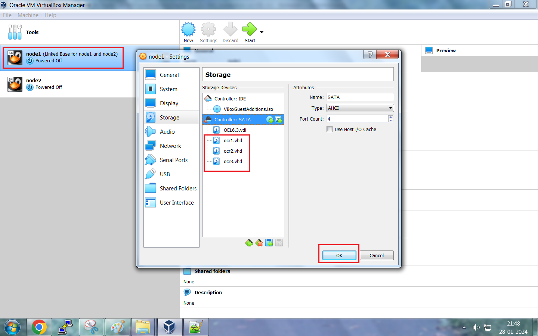Image resolution: width=538 pixels, height=336 pixels.
Task: Open the System settings category
Action: pyautogui.click(x=171, y=89)
